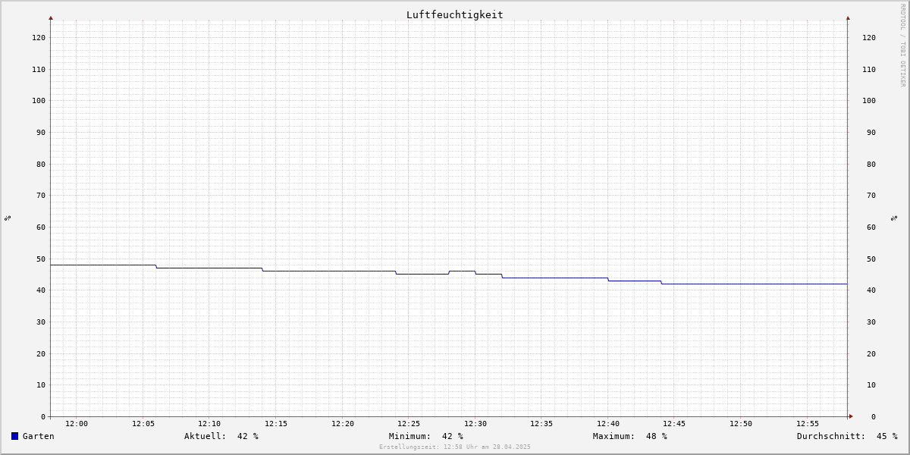910x455 pixels.
Task: Click the 70 label on the left axis
Action: click(41, 195)
